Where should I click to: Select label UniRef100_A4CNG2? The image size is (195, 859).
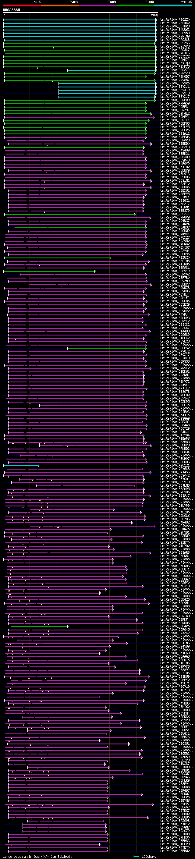click(175, 244)
